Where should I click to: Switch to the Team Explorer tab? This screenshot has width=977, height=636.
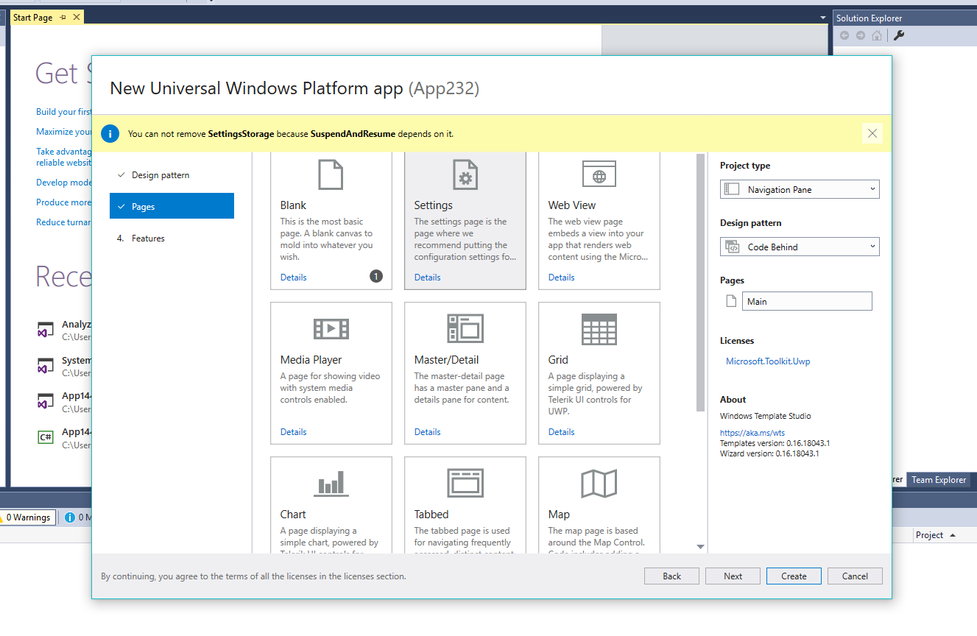click(938, 480)
